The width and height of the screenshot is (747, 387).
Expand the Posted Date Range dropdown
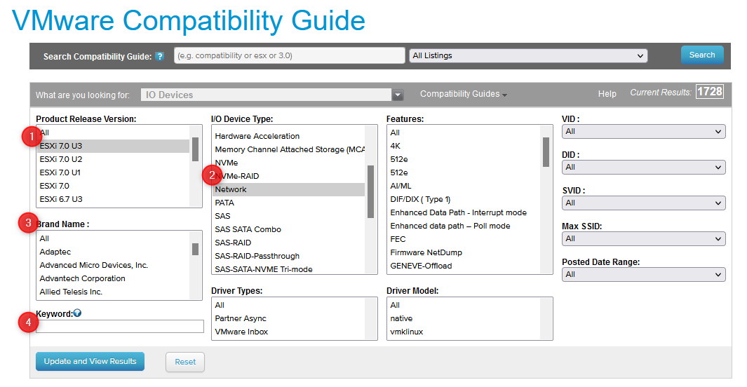pos(643,274)
